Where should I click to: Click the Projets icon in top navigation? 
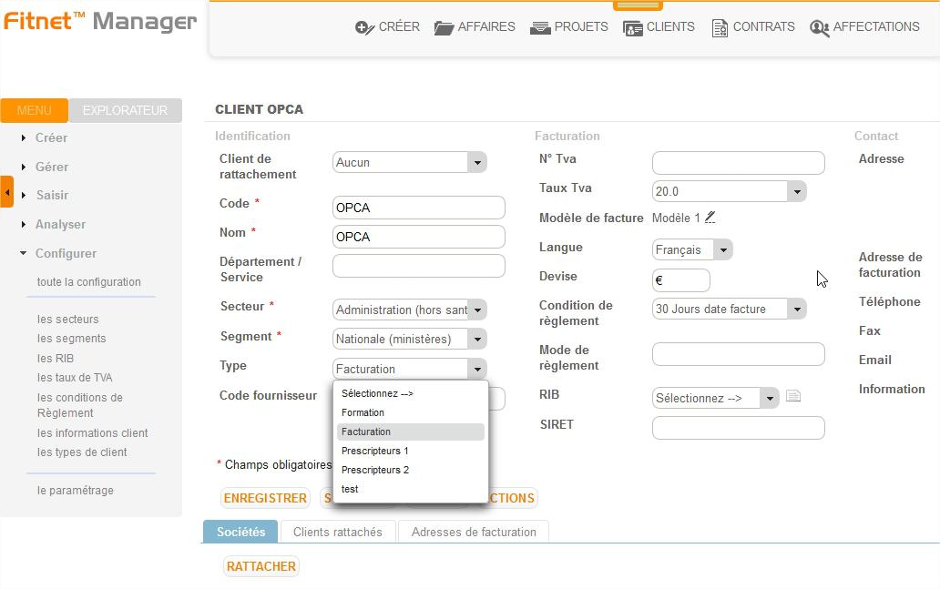pos(540,28)
